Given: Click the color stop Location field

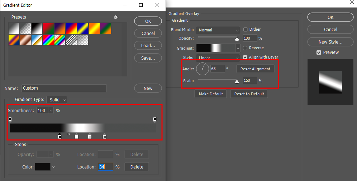Looking at the screenshot, I should click(x=106, y=167).
